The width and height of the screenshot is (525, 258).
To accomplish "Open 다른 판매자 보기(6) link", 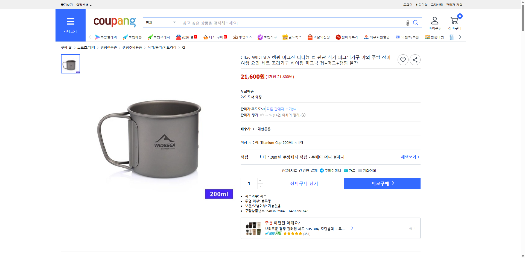I will click(281, 109).
